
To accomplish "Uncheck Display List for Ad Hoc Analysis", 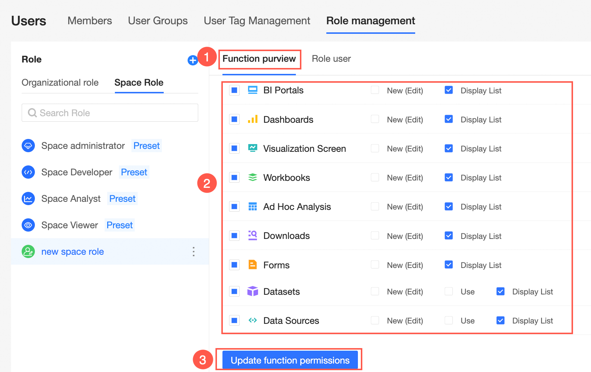I will pos(449,207).
